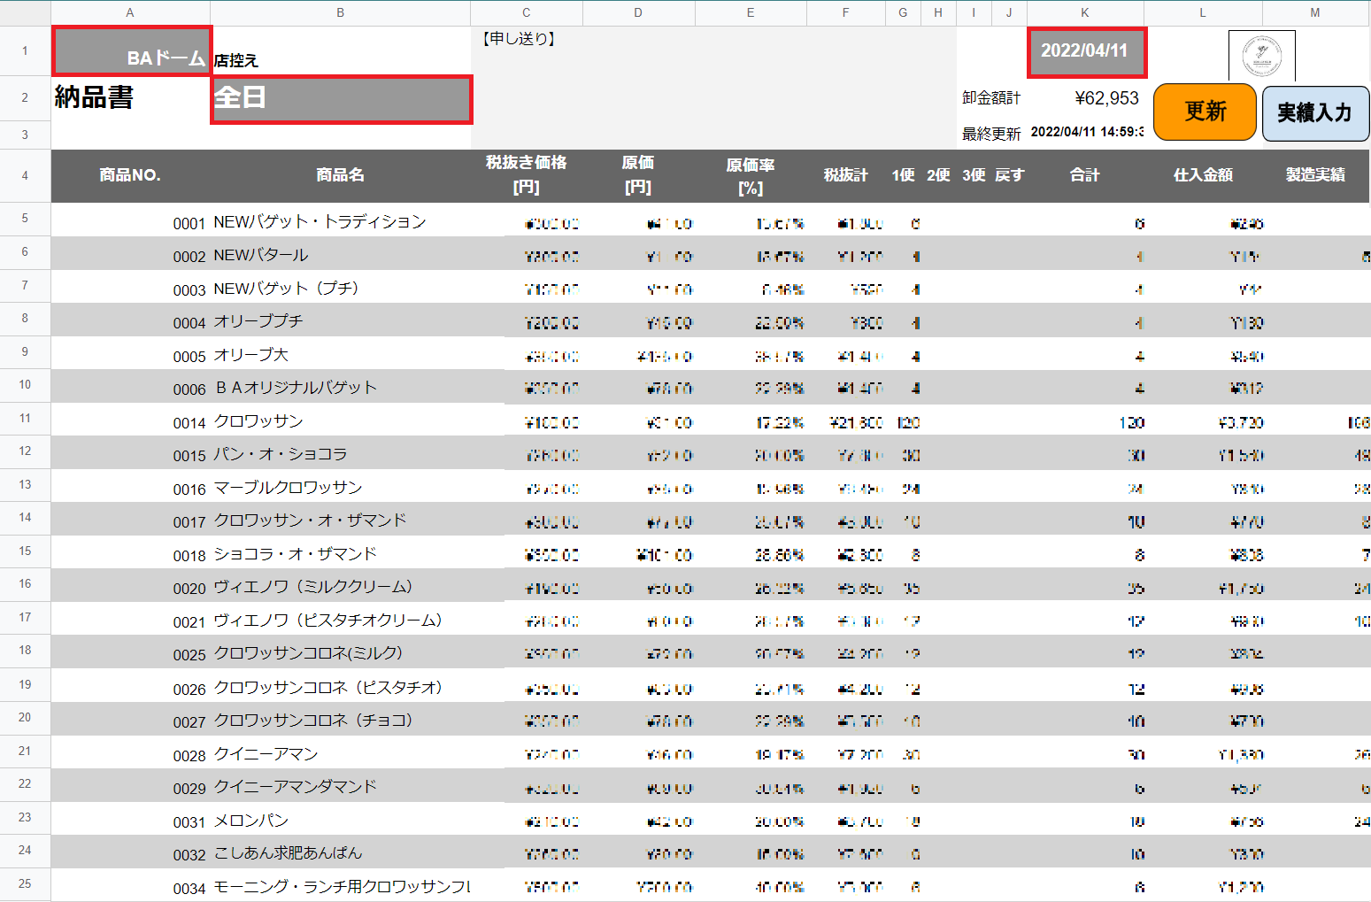Screen dimensions: 1371x902
Task: Select the クロワッサン product name cell
Action: click(340, 421)
